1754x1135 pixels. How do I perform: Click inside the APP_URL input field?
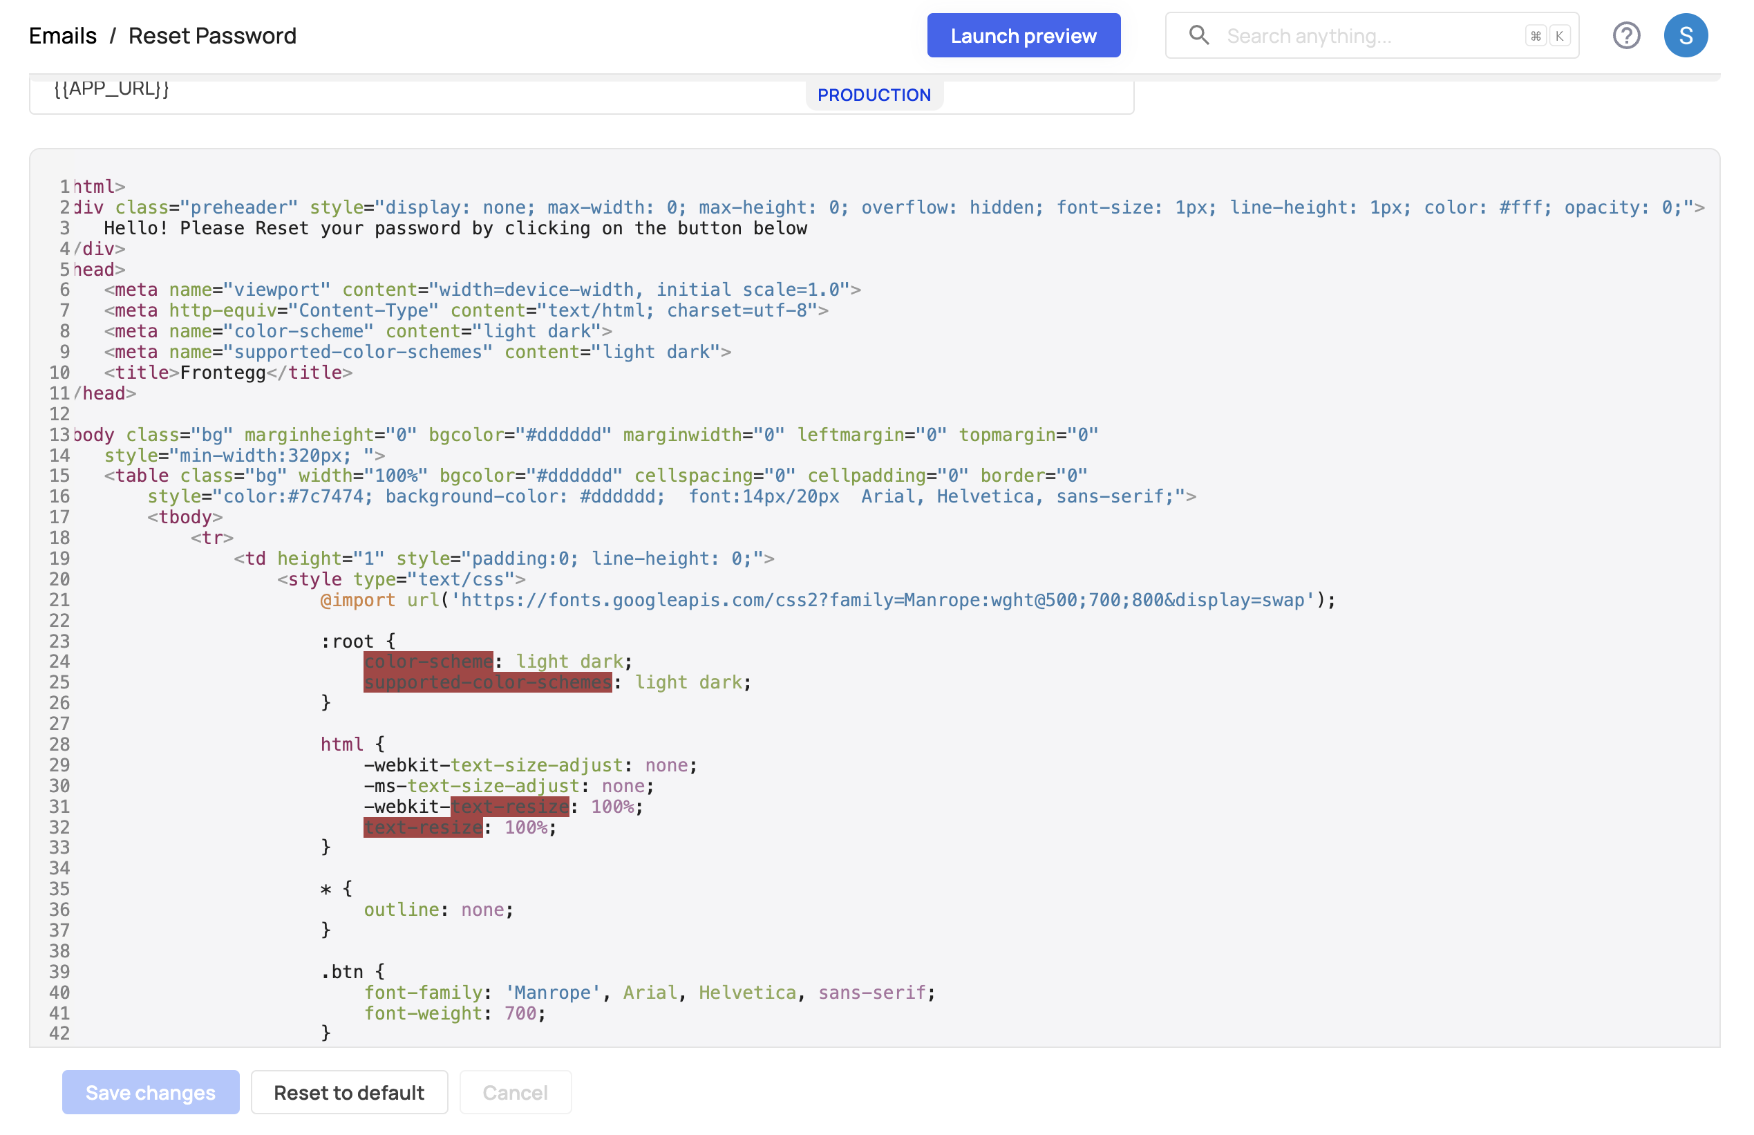(294, 89)
